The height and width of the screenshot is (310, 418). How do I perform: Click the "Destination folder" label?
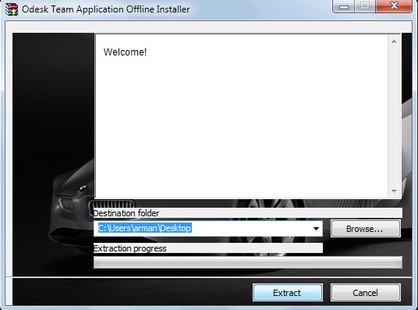[126, 213]
